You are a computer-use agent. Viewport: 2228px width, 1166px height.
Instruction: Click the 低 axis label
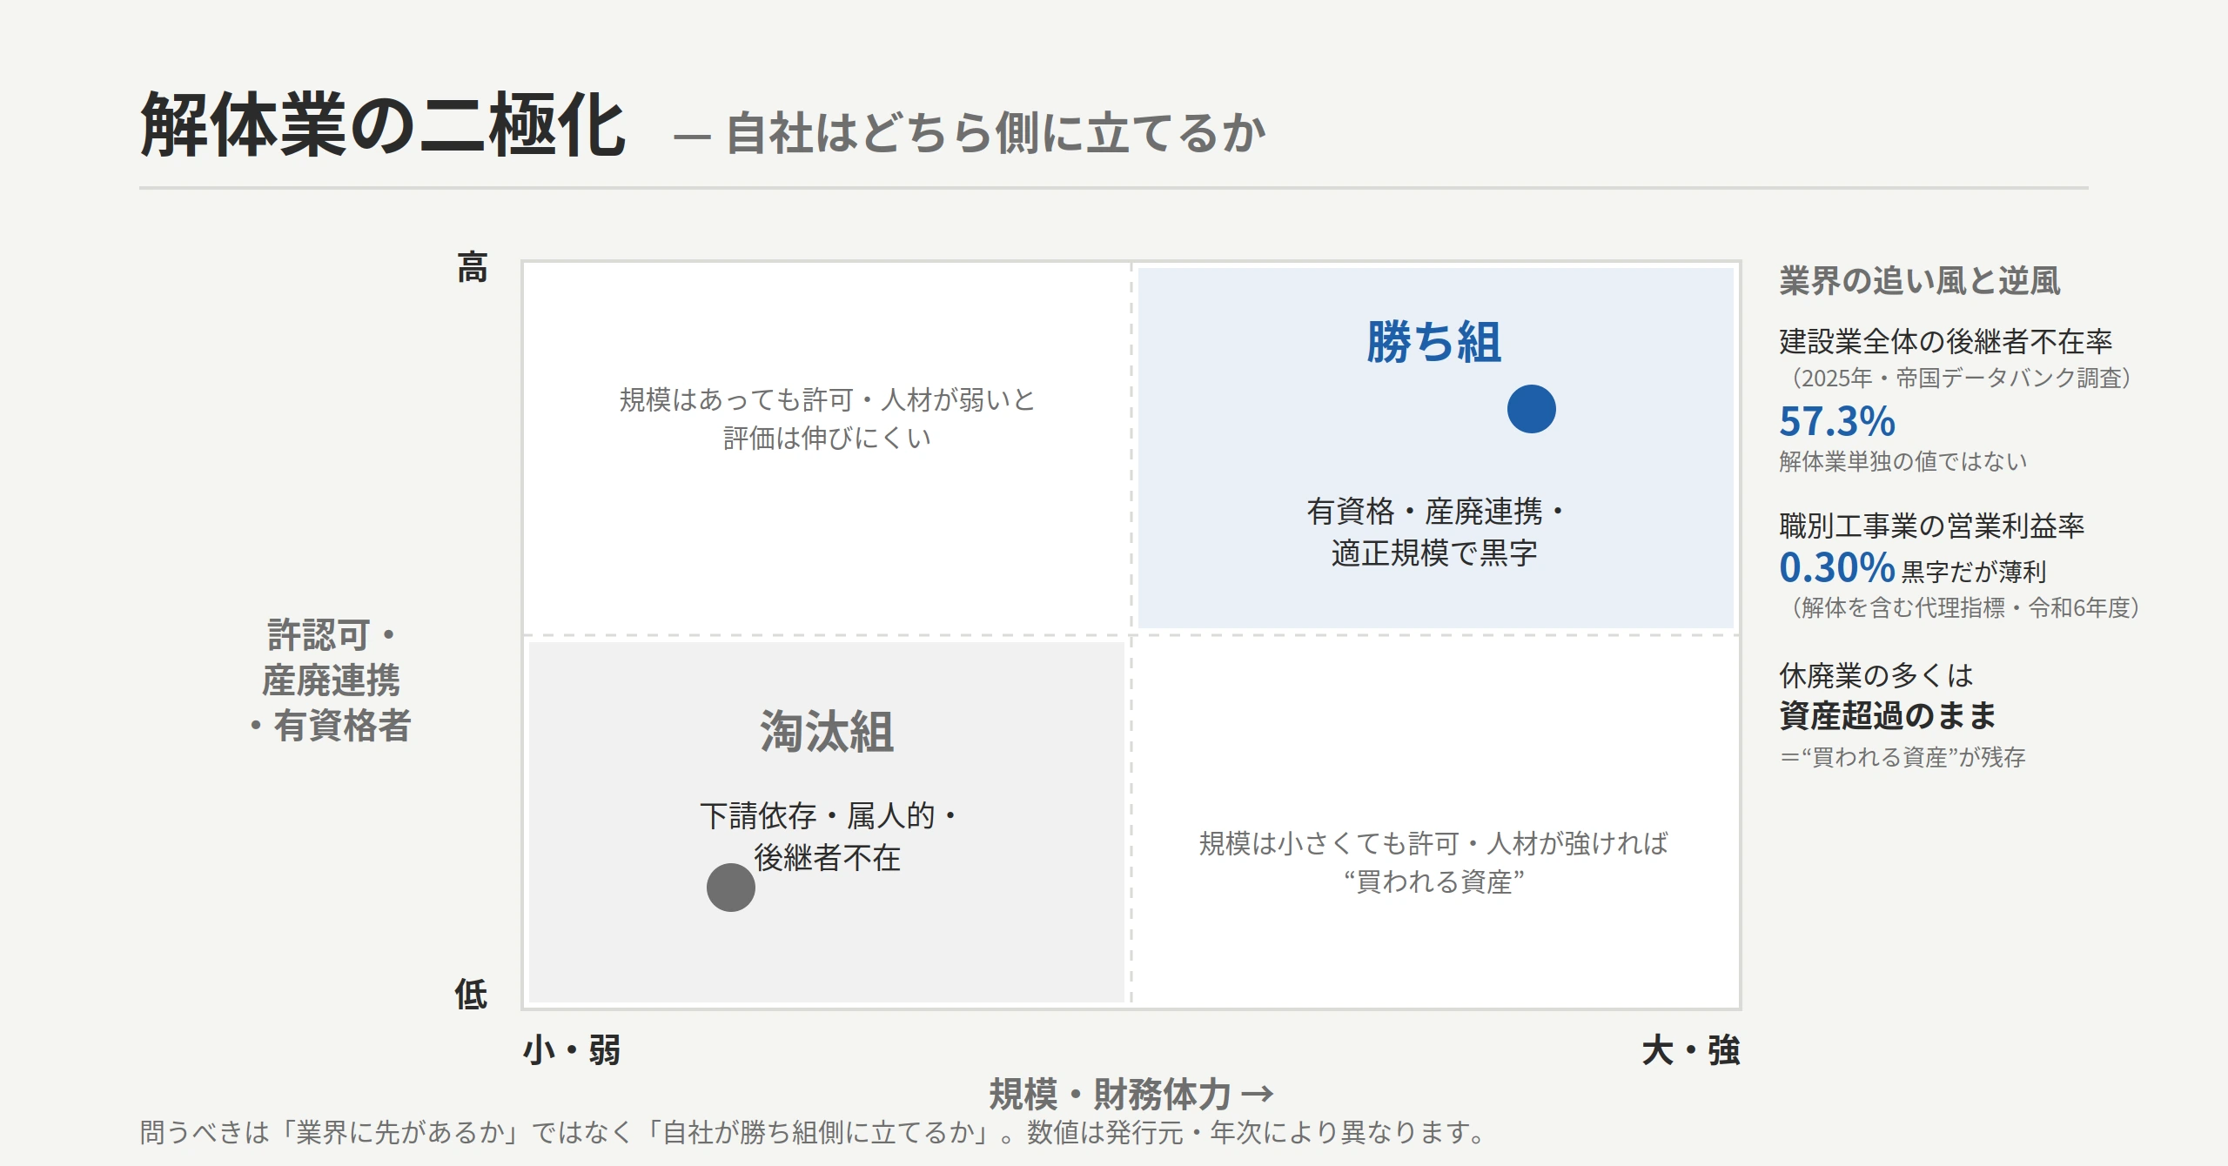click(x=471, y=994)
